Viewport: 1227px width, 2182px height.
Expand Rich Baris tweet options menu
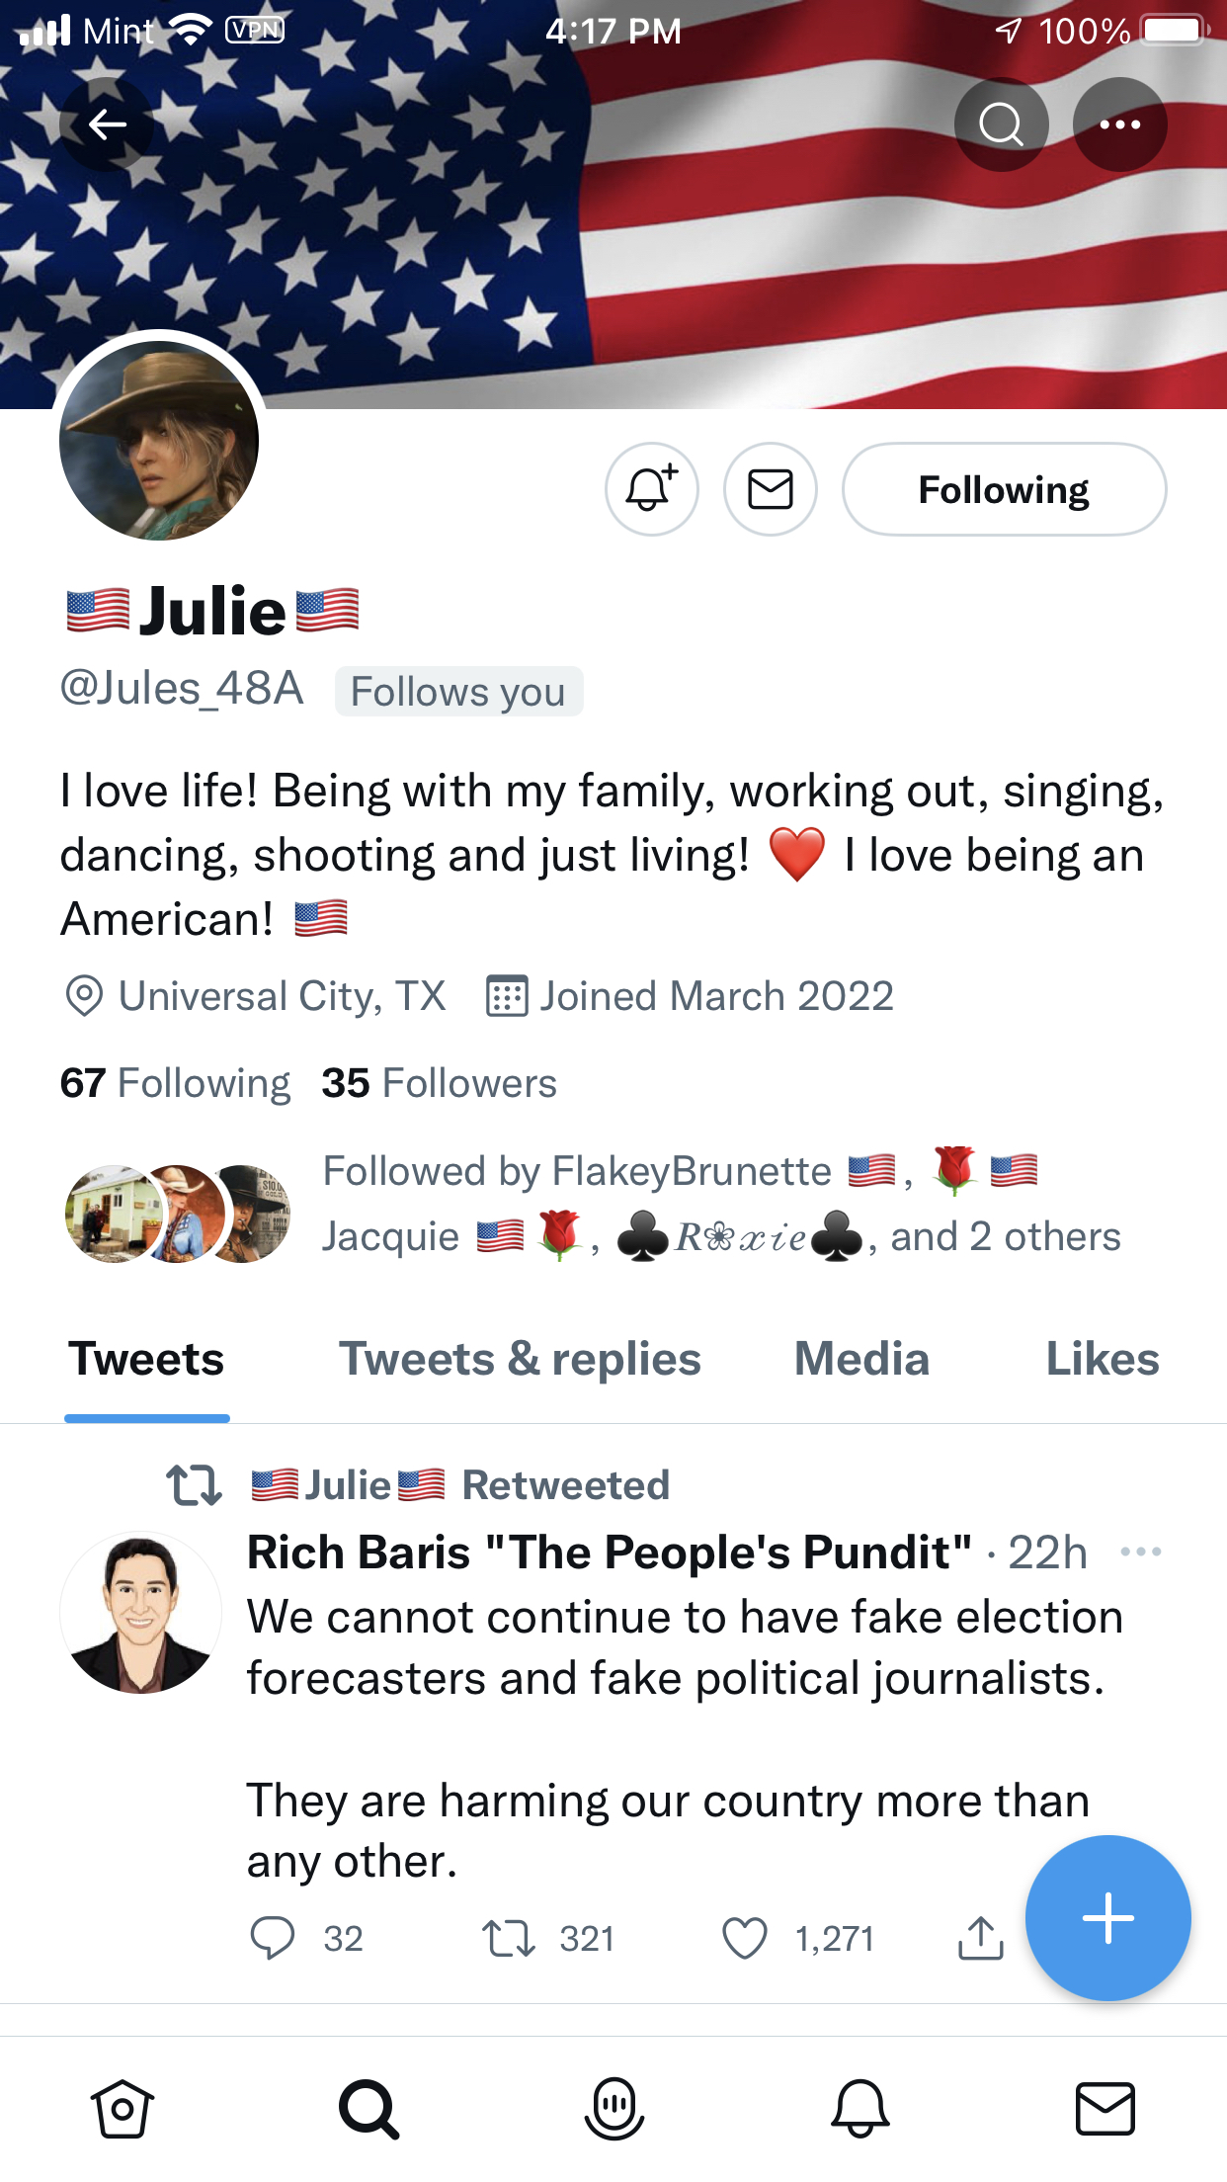click(x=1140, y=1552)
